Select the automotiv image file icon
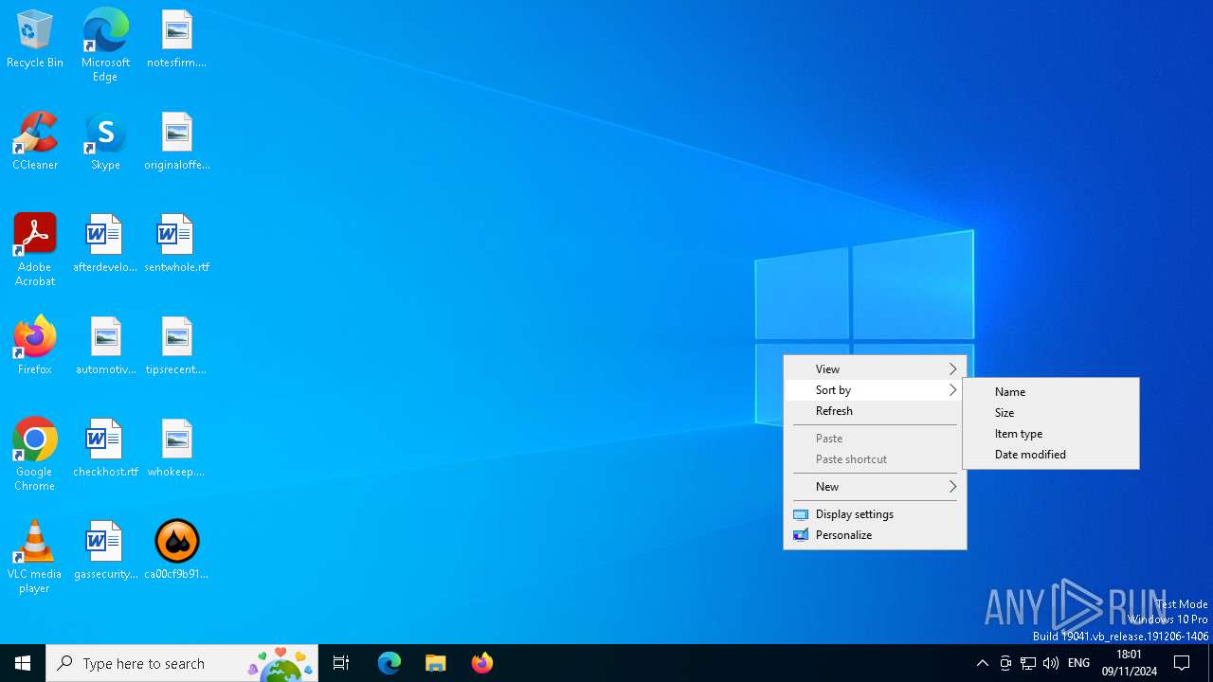Image resolution: width=1213 pixels, height=682 pixels. (105, 347)
